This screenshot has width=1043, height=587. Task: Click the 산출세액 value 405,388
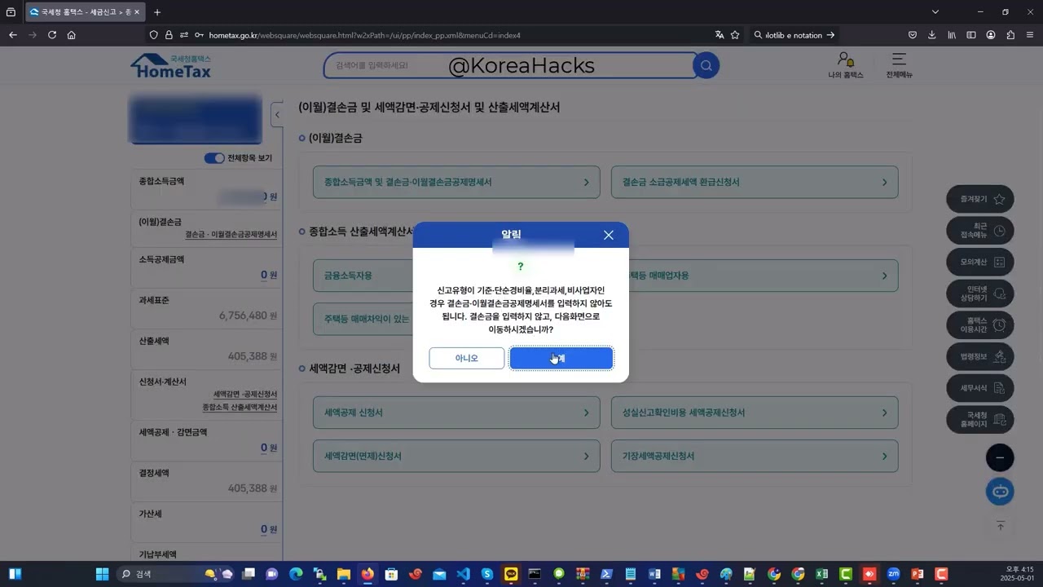248,356
